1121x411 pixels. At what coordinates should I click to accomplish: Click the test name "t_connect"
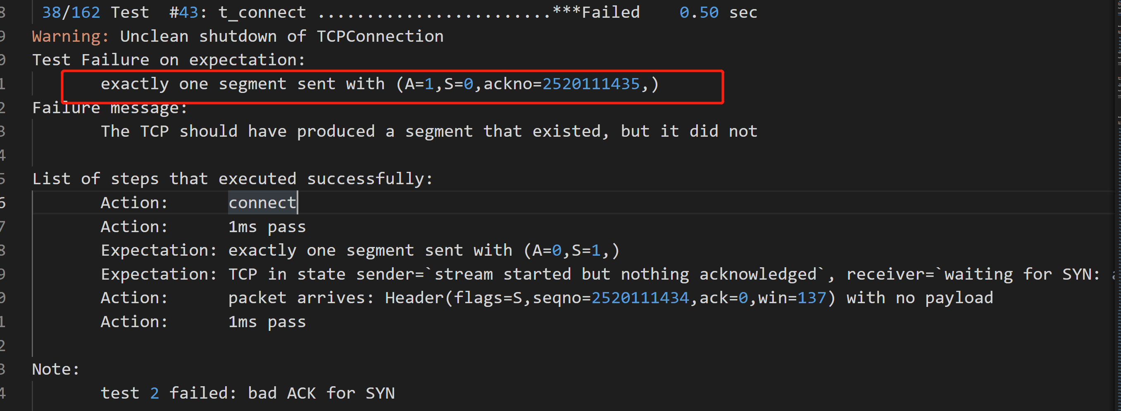(262, 13)
